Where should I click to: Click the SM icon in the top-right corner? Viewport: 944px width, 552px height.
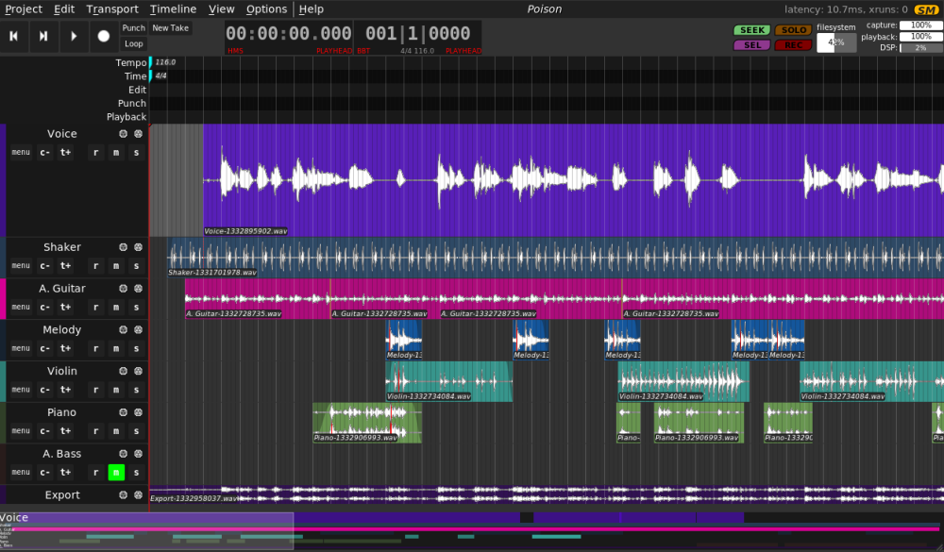coord(928,8)
